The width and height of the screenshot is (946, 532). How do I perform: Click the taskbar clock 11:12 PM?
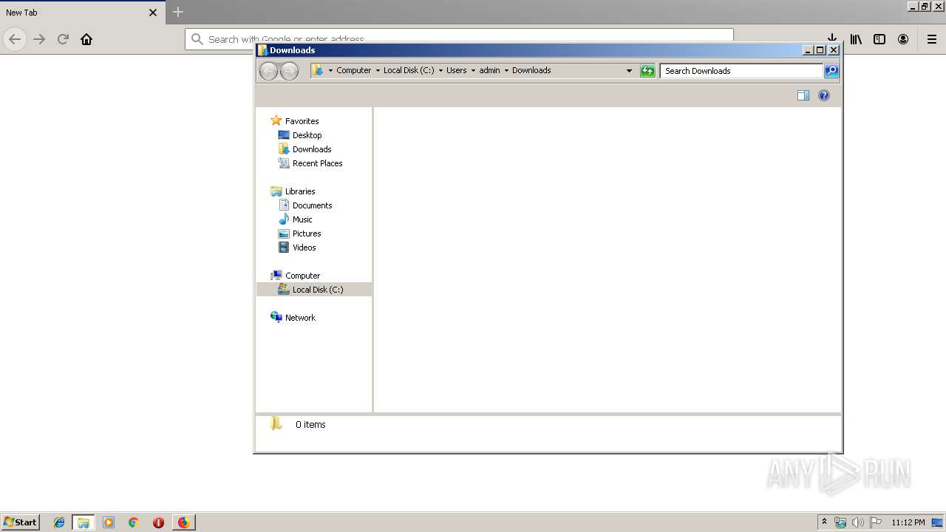pyautogui.click(x=908, y=522)
